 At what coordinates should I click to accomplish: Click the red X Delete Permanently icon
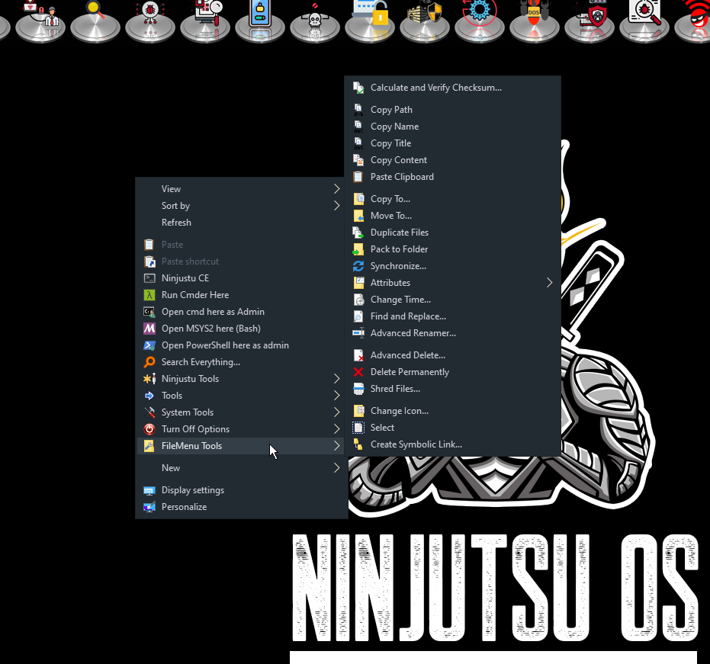[x=358, y=371]
